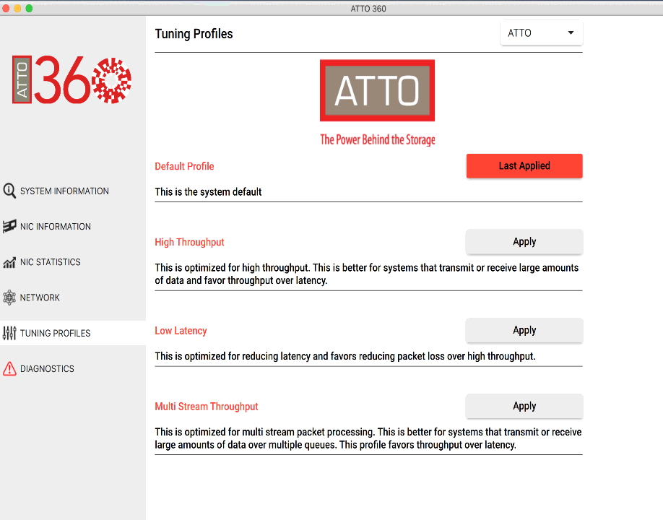
Task: Click the System Information magnifier icon
Action: click(9, 191)
